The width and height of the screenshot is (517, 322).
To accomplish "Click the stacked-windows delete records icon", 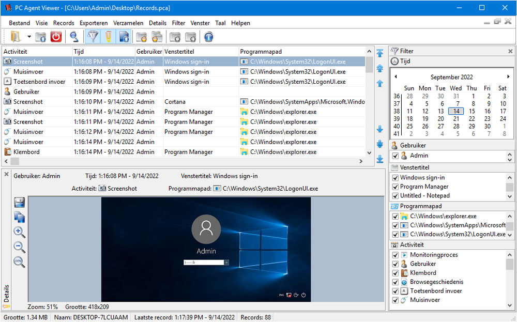I will [157, 37].
